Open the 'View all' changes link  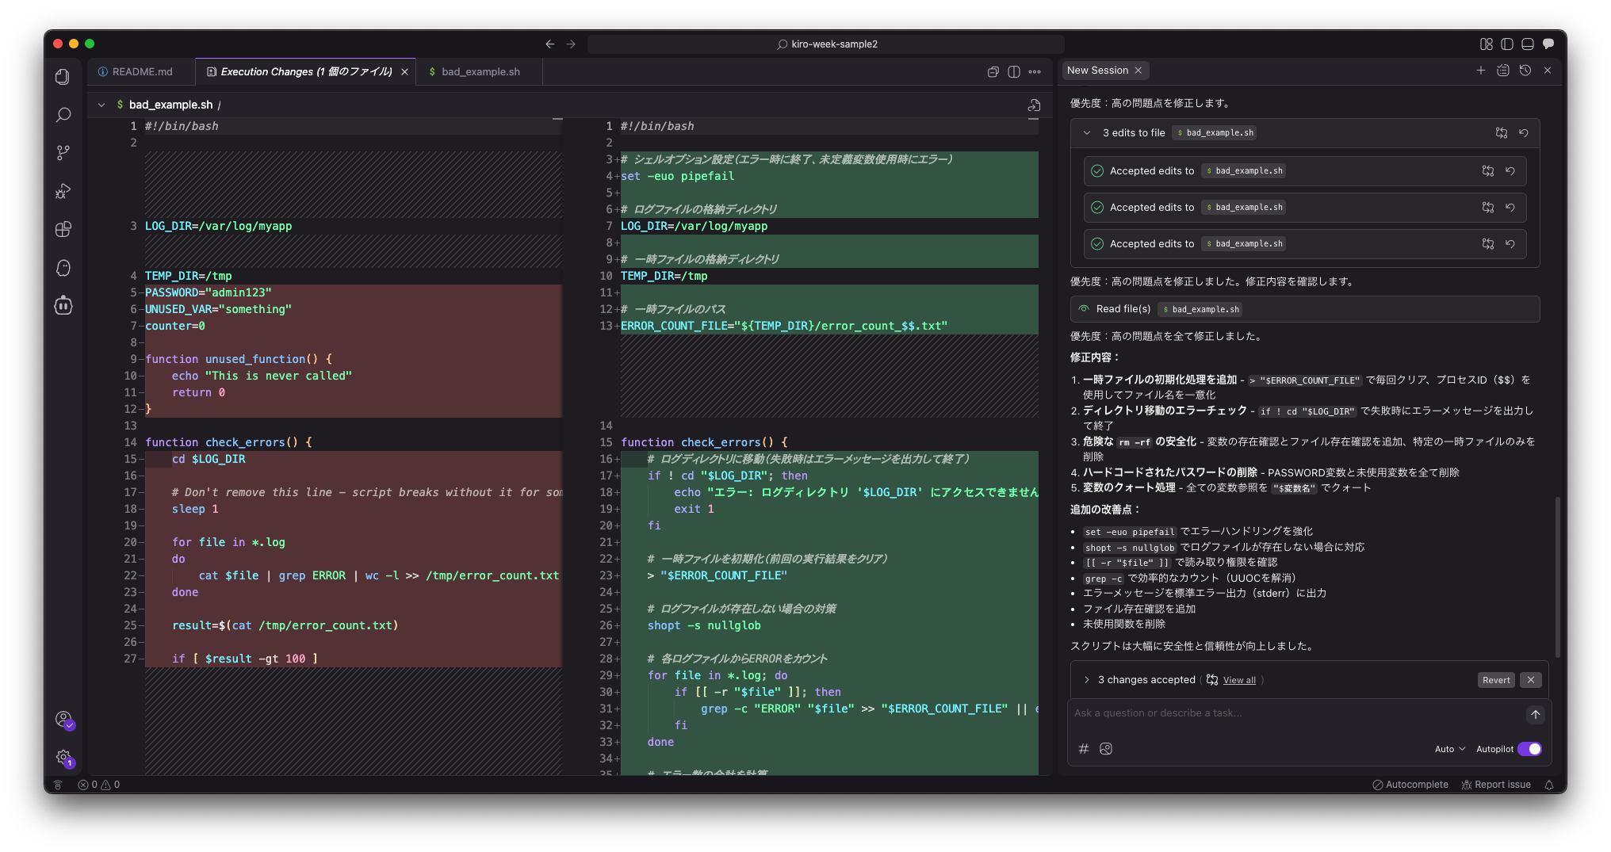[1239, 680]
